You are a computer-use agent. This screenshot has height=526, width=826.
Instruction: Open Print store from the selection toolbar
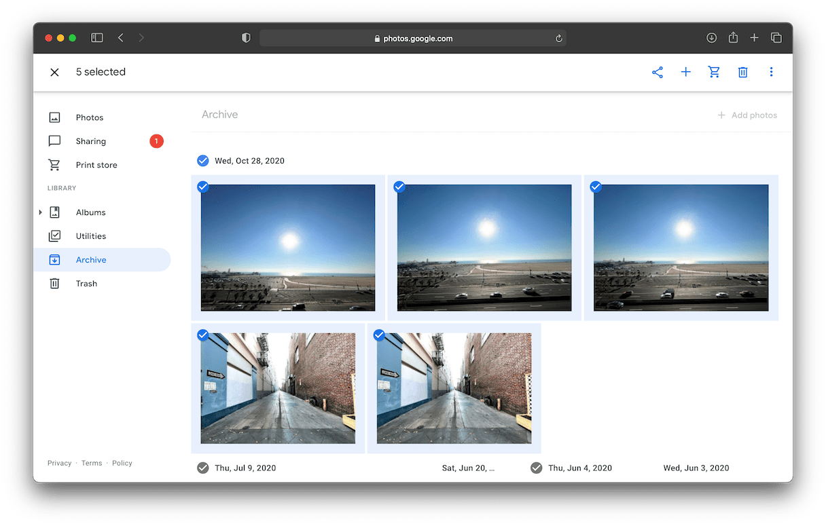click(715, 72)
